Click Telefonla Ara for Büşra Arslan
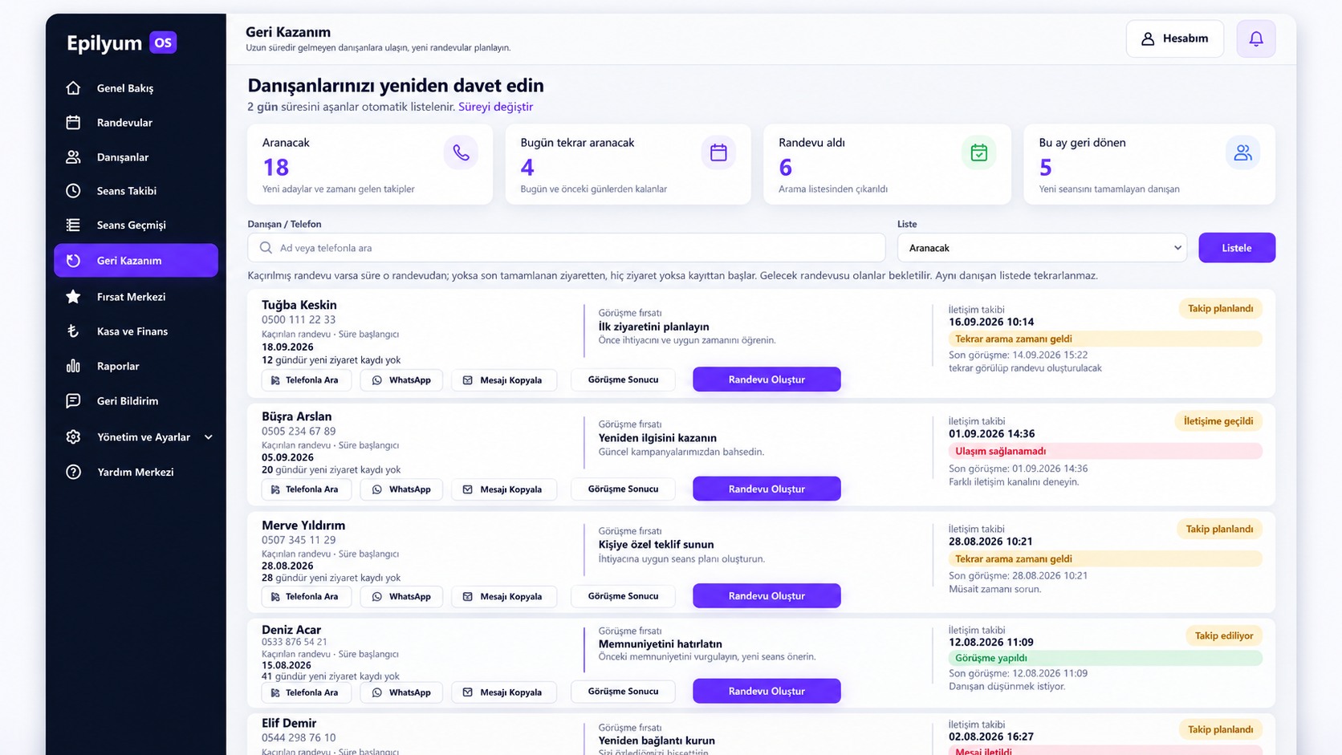Viewport: 1342px width, 755px height. pos(307,489)
